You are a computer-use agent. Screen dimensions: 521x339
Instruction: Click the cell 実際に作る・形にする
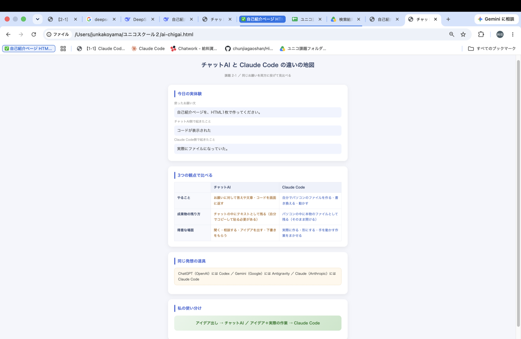coord(310,233)
